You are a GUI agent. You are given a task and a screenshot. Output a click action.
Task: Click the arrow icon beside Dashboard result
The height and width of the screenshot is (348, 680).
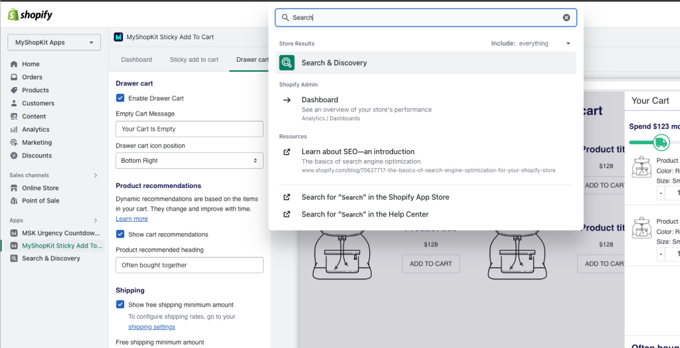[x=287, y=100]
